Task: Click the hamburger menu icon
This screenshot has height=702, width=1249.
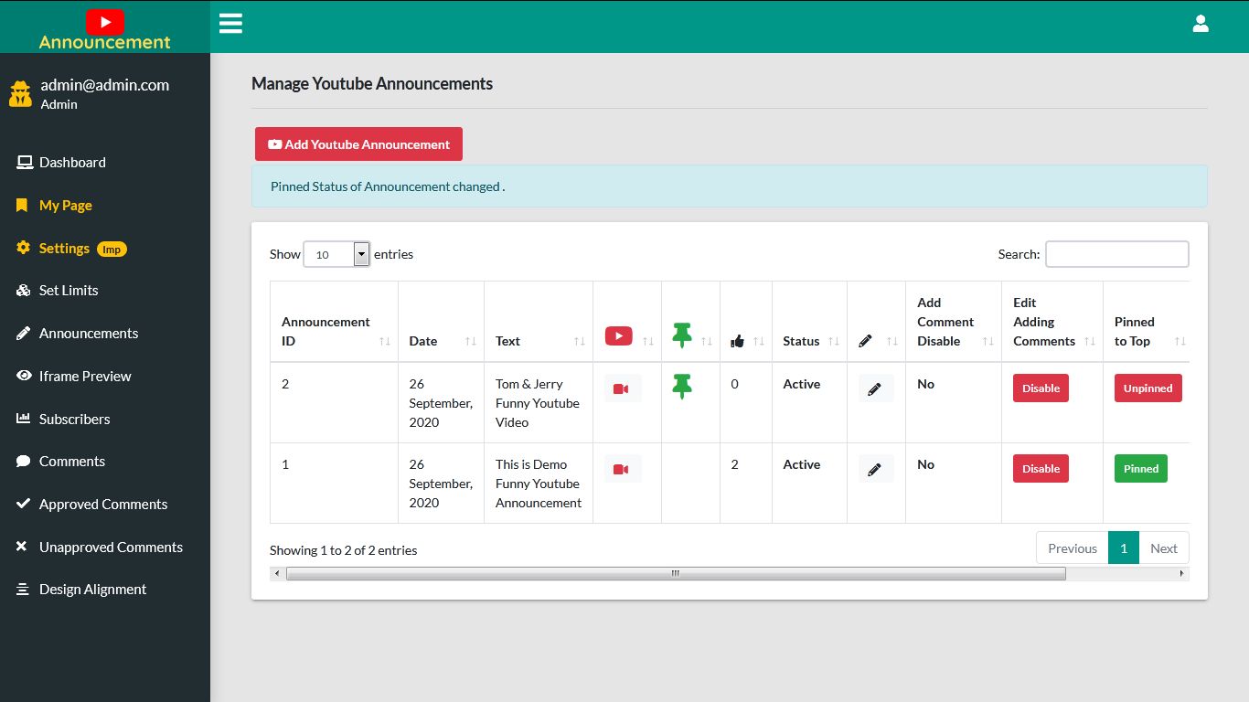Action: pyautogui.click(x=230, y=24)
